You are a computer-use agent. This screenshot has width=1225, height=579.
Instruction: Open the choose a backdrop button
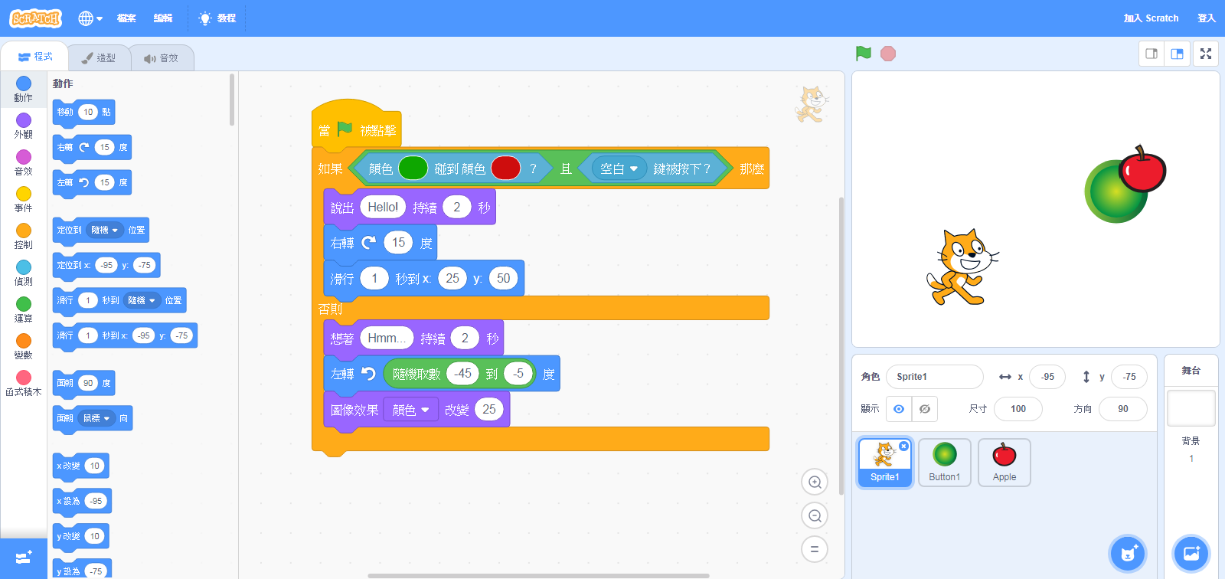1191,553
